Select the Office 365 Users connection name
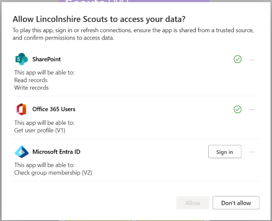The width and height of the screenshot is (272, 221). (x=54, y=109)
